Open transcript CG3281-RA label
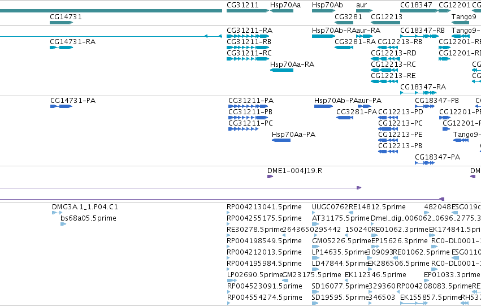Viewport: 481px width, 306px height. point(355,41)
